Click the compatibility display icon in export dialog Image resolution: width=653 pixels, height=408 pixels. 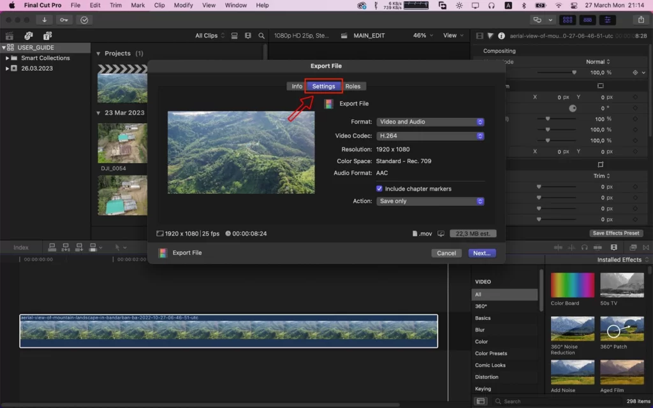point(441,233)
